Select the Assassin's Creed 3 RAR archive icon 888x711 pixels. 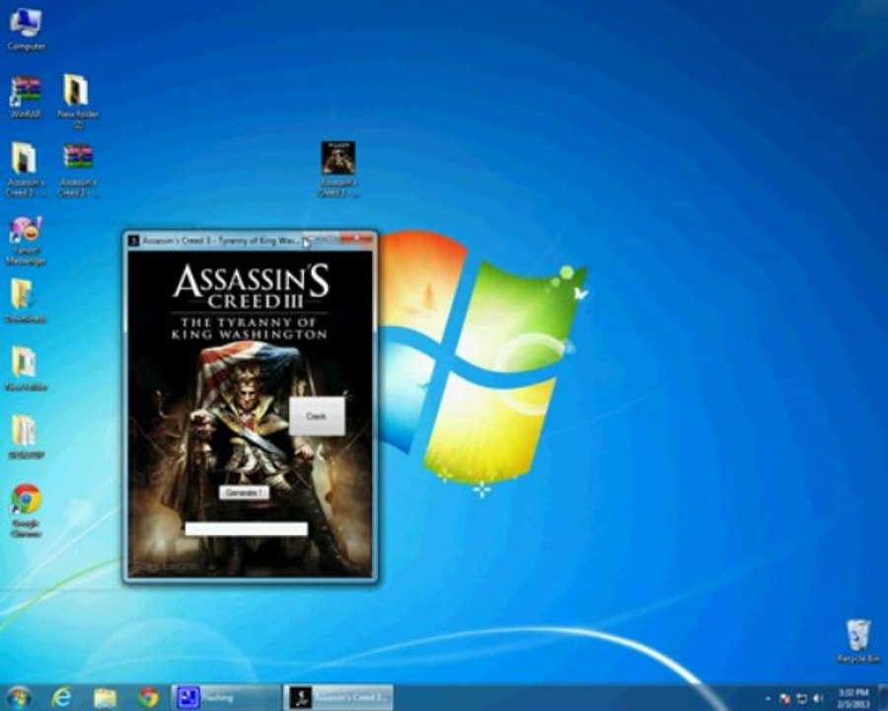coord(78,169)
